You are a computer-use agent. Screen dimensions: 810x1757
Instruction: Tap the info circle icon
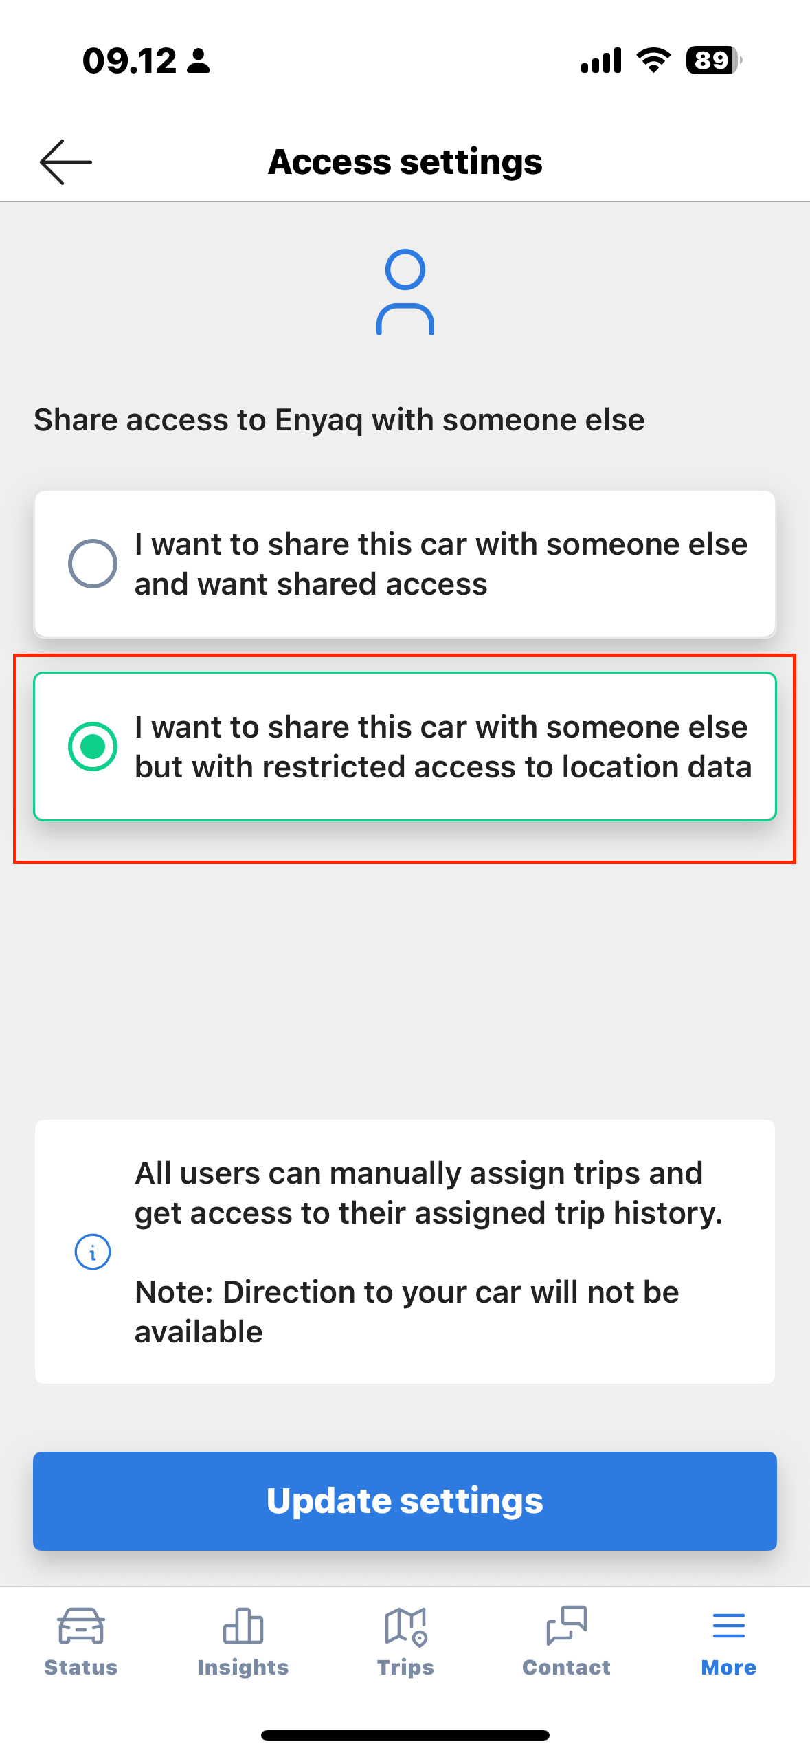click(93, 1252)
